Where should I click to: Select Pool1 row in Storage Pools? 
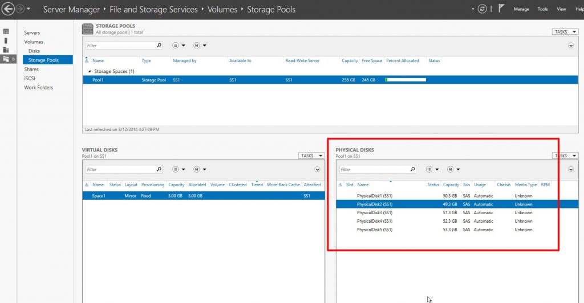coord(330,80)
